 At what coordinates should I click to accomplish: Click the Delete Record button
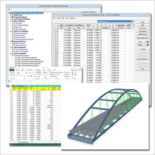(x=143, y=34)
